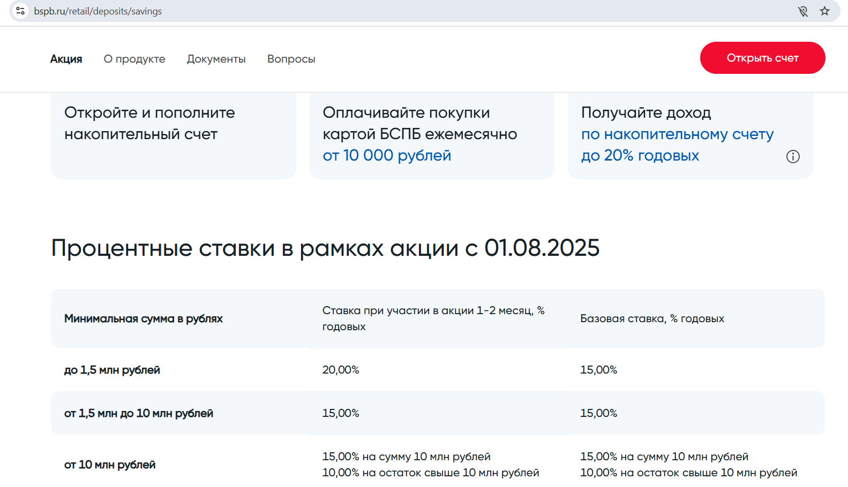Click the bspb.ru address bar URL
This screenshot has width=848, height=487.
(97, 11)
